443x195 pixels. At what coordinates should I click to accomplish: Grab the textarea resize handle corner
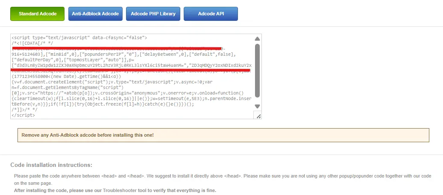[258, 116]
